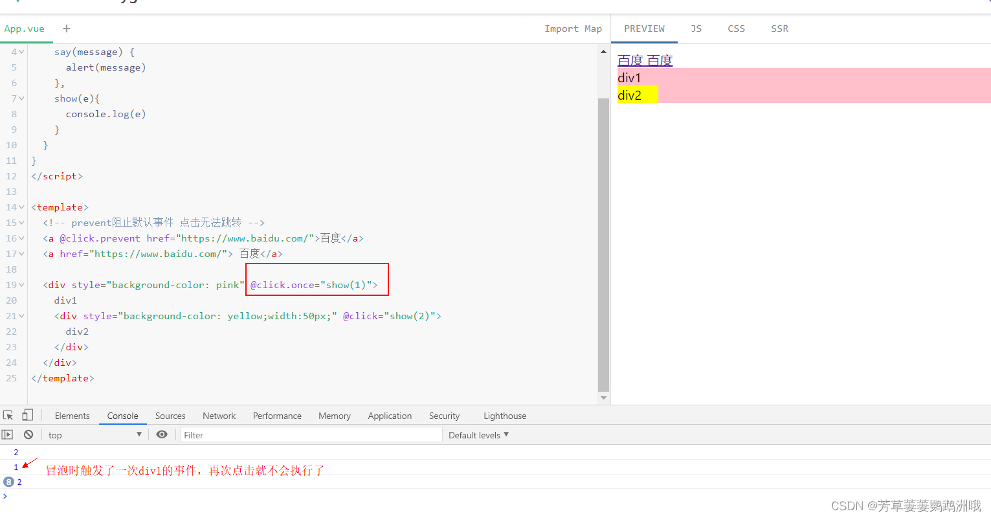Click console output line showing 1
This screenshot has width=991, height=518.
16,467
